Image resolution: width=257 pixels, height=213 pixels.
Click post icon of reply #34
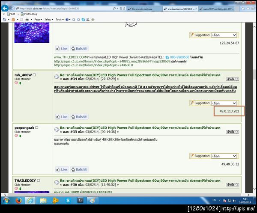(x=57, y=77)
